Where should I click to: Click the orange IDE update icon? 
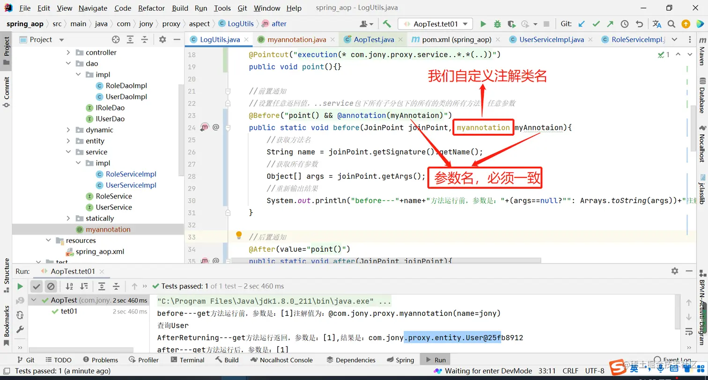point(686,24)
